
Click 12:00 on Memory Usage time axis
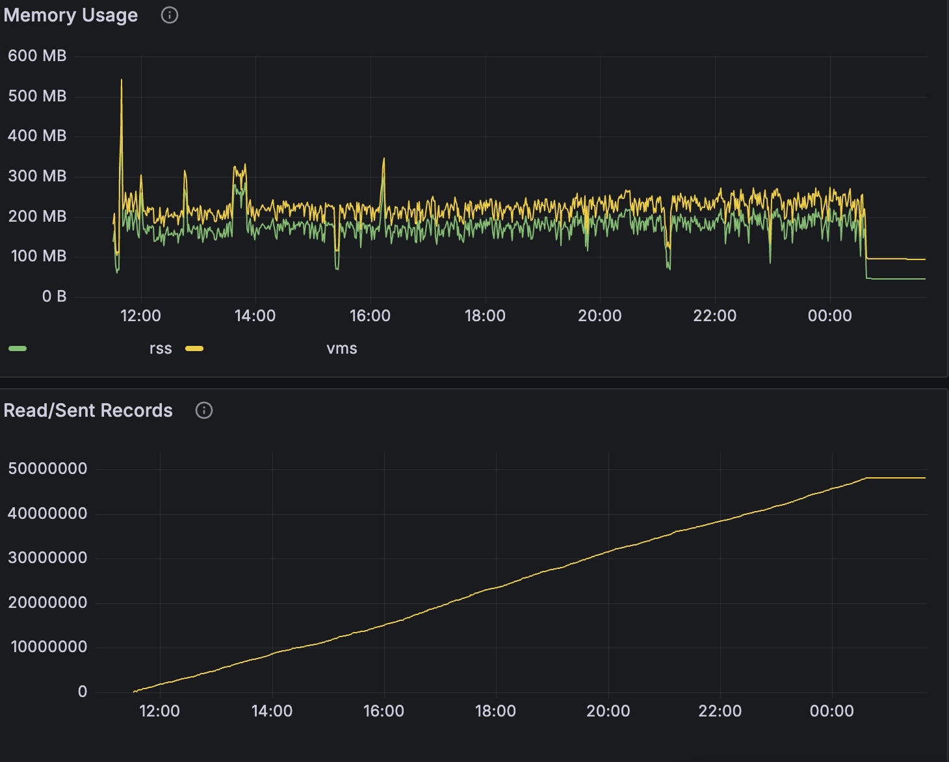(x=140, y=316)
